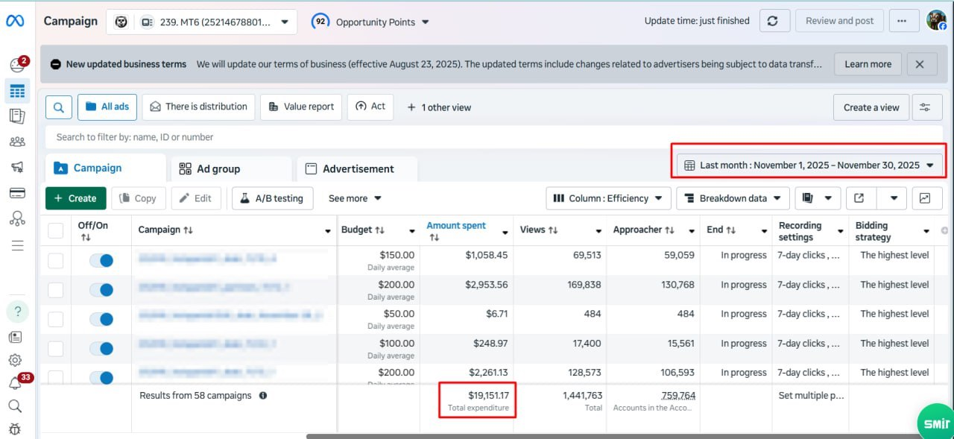Open the Breakdown data dropdown
Viewport: 954px width, 439px height.
(x=733, y=198)
